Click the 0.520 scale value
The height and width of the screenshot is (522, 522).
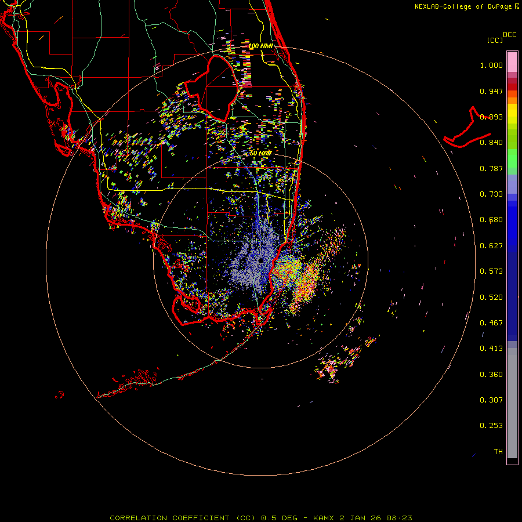(491, 298)
